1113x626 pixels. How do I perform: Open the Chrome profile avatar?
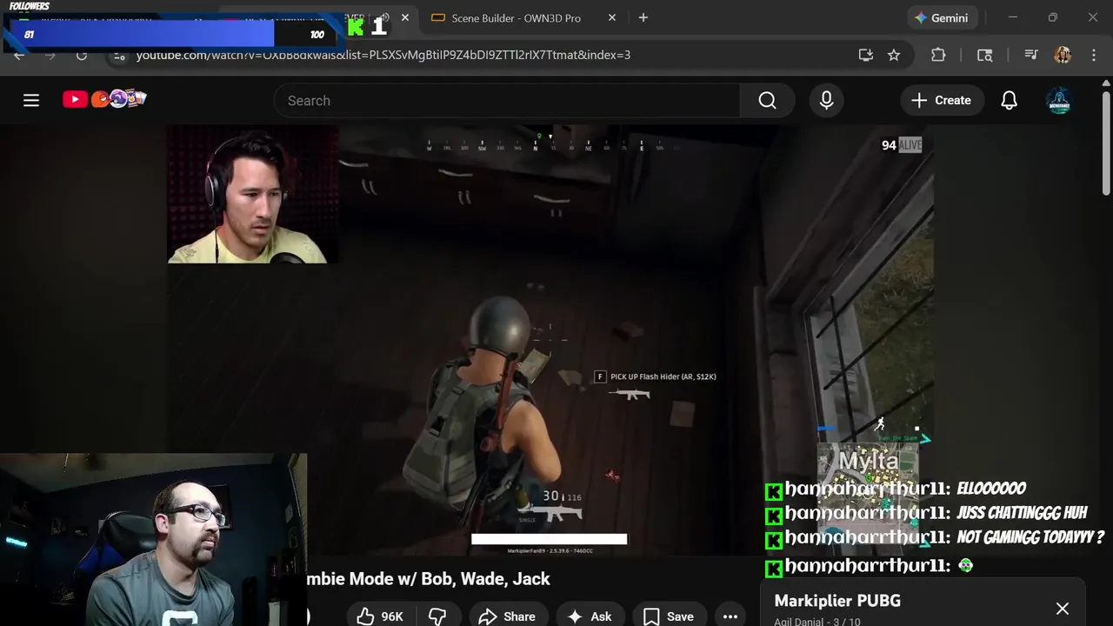pyautogui.click(x=1063, y=55)
